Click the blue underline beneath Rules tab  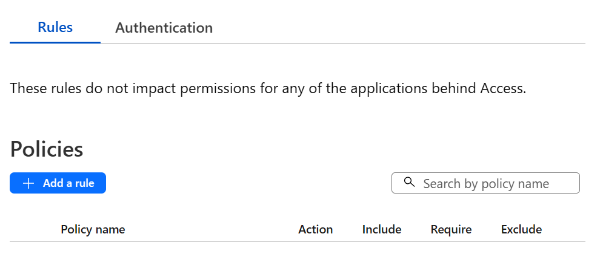[x=55, y=42]
